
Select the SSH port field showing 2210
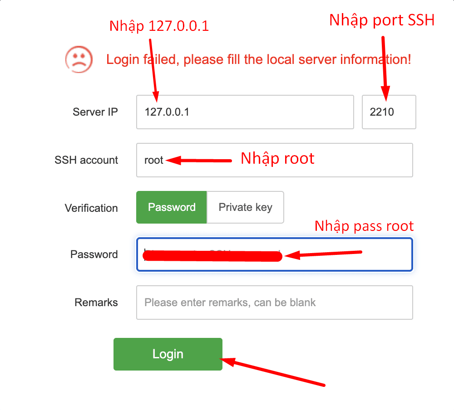(x=389, y=112)
